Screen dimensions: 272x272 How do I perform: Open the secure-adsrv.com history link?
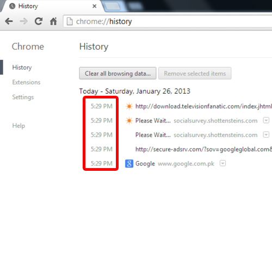203,149
